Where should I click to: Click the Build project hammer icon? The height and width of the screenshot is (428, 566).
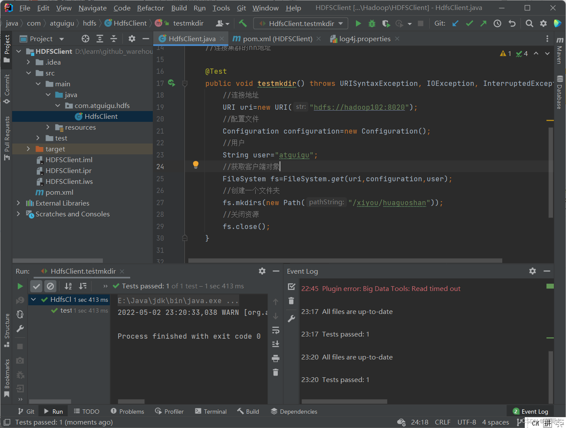pyautogui.click(x=243, y=23)
